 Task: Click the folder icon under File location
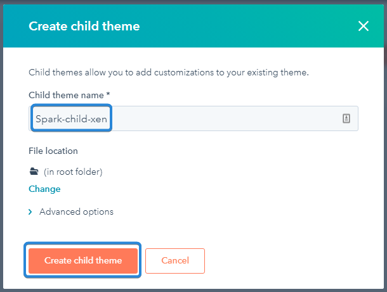click(x=34, y=172)
